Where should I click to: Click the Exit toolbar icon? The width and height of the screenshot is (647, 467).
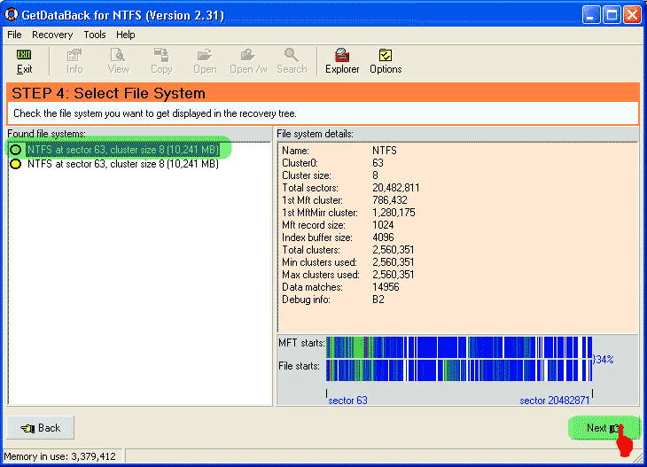(24, 61)
